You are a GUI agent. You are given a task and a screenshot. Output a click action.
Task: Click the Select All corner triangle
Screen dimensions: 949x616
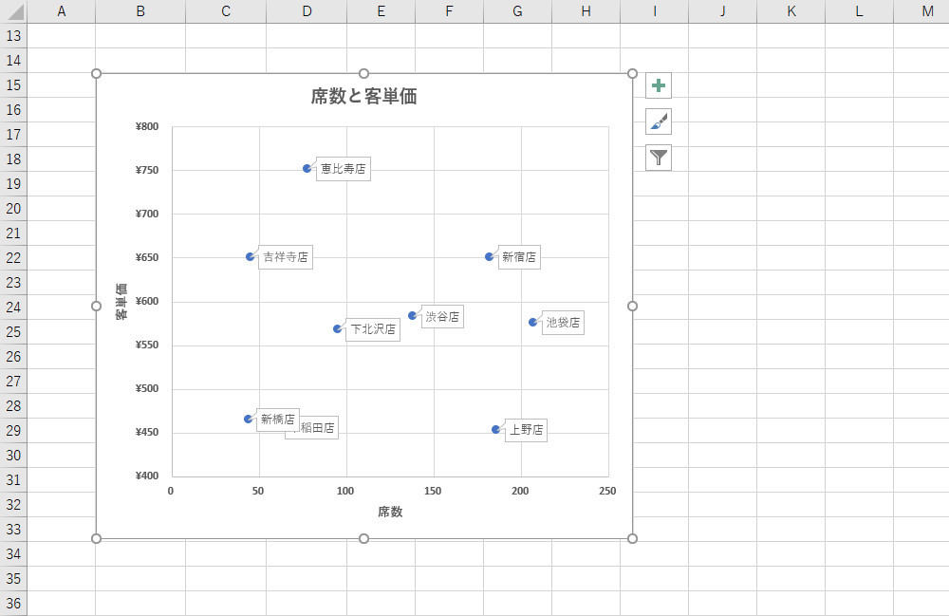coord(14,11)
